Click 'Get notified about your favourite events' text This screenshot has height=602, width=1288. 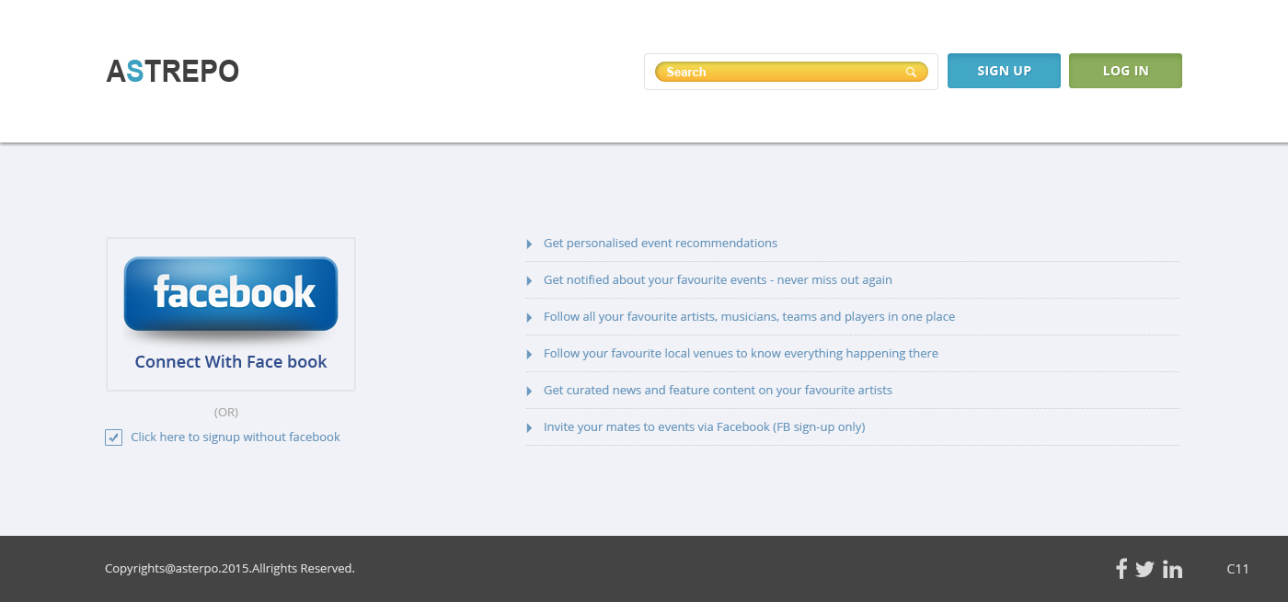[x=718, y=280]
